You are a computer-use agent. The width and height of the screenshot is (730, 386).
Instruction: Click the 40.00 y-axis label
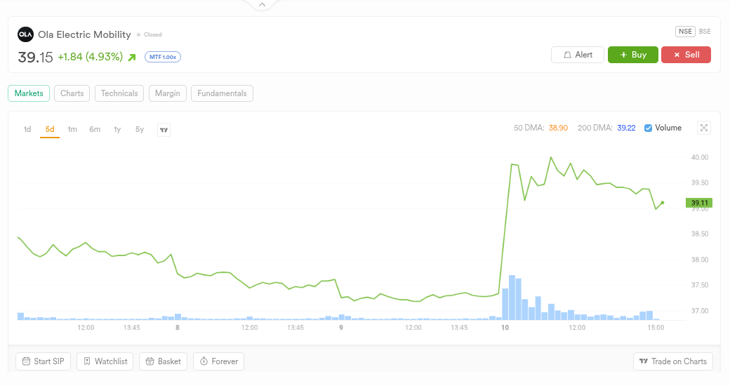point(700,157)
